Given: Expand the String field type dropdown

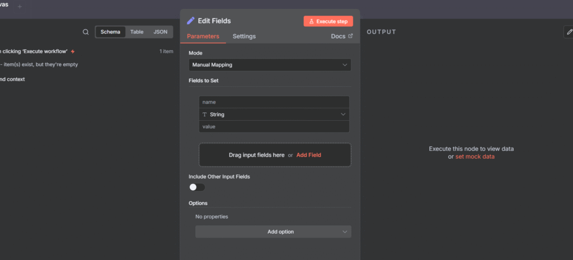Looking at the screenshot, I should [x=274, y=115].
